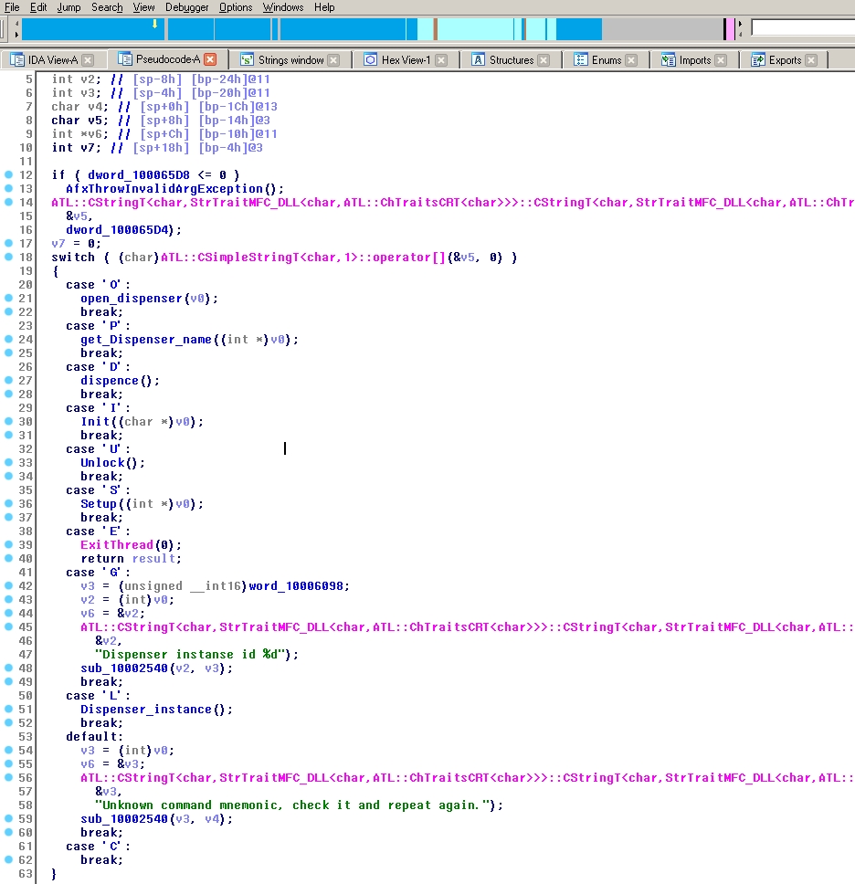
Task: Toggle breakpoint dot on line 12
Action: [x=8, y=174]
